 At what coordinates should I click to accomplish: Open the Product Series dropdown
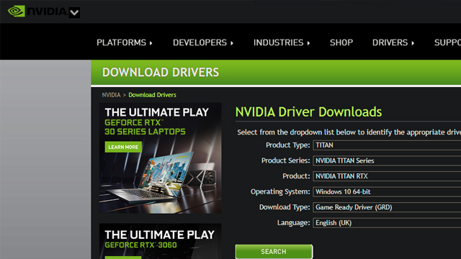click(387, 160)
